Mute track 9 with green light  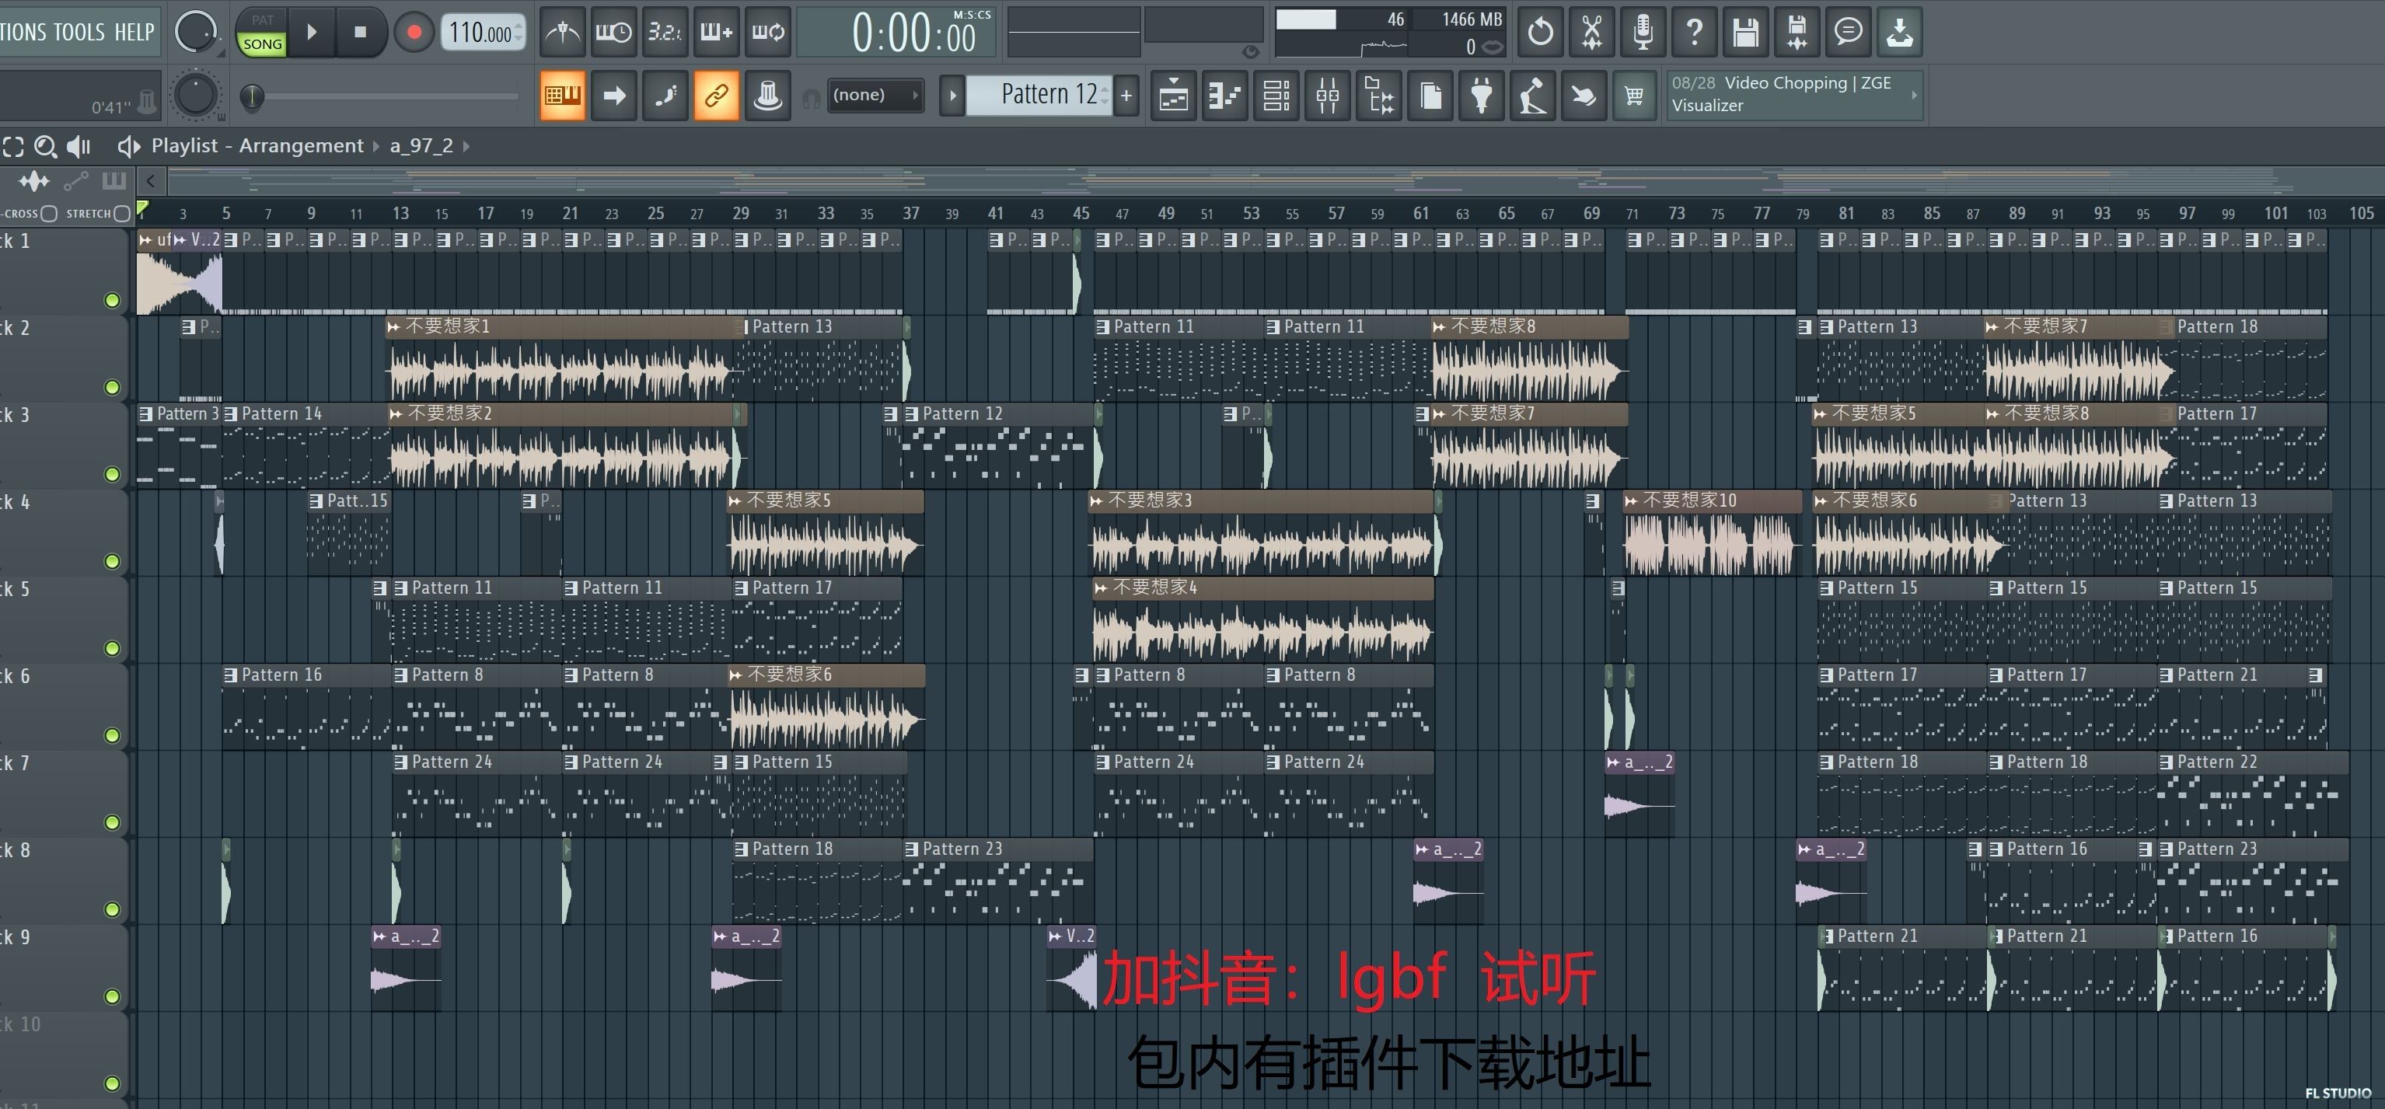point(112,996)
